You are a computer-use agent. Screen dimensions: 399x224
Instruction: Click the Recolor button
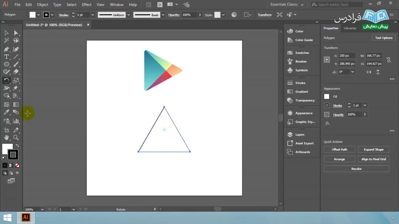(x=356, y=169)
